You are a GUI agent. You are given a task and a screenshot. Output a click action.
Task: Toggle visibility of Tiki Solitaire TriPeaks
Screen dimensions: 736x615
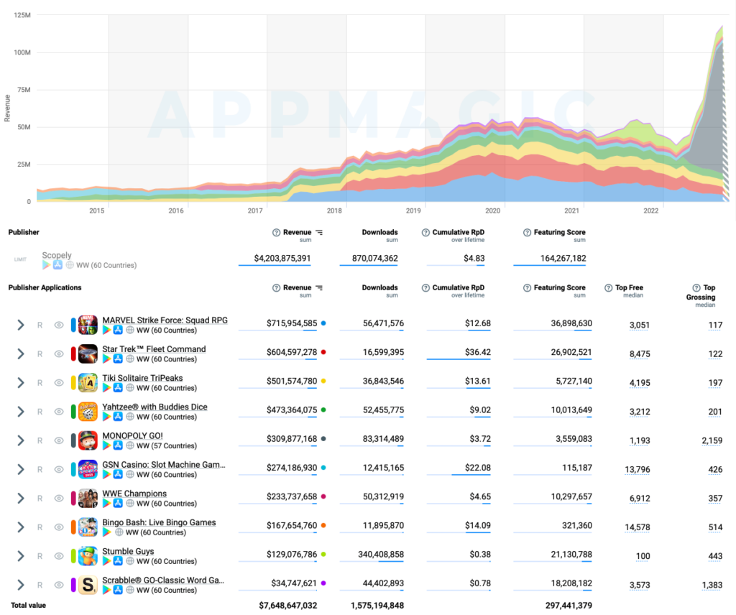point(58,383)
